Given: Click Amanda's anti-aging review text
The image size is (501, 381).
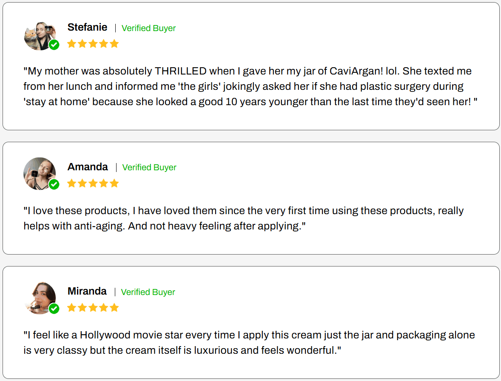Looking at the screenshot, I should 243,218.
